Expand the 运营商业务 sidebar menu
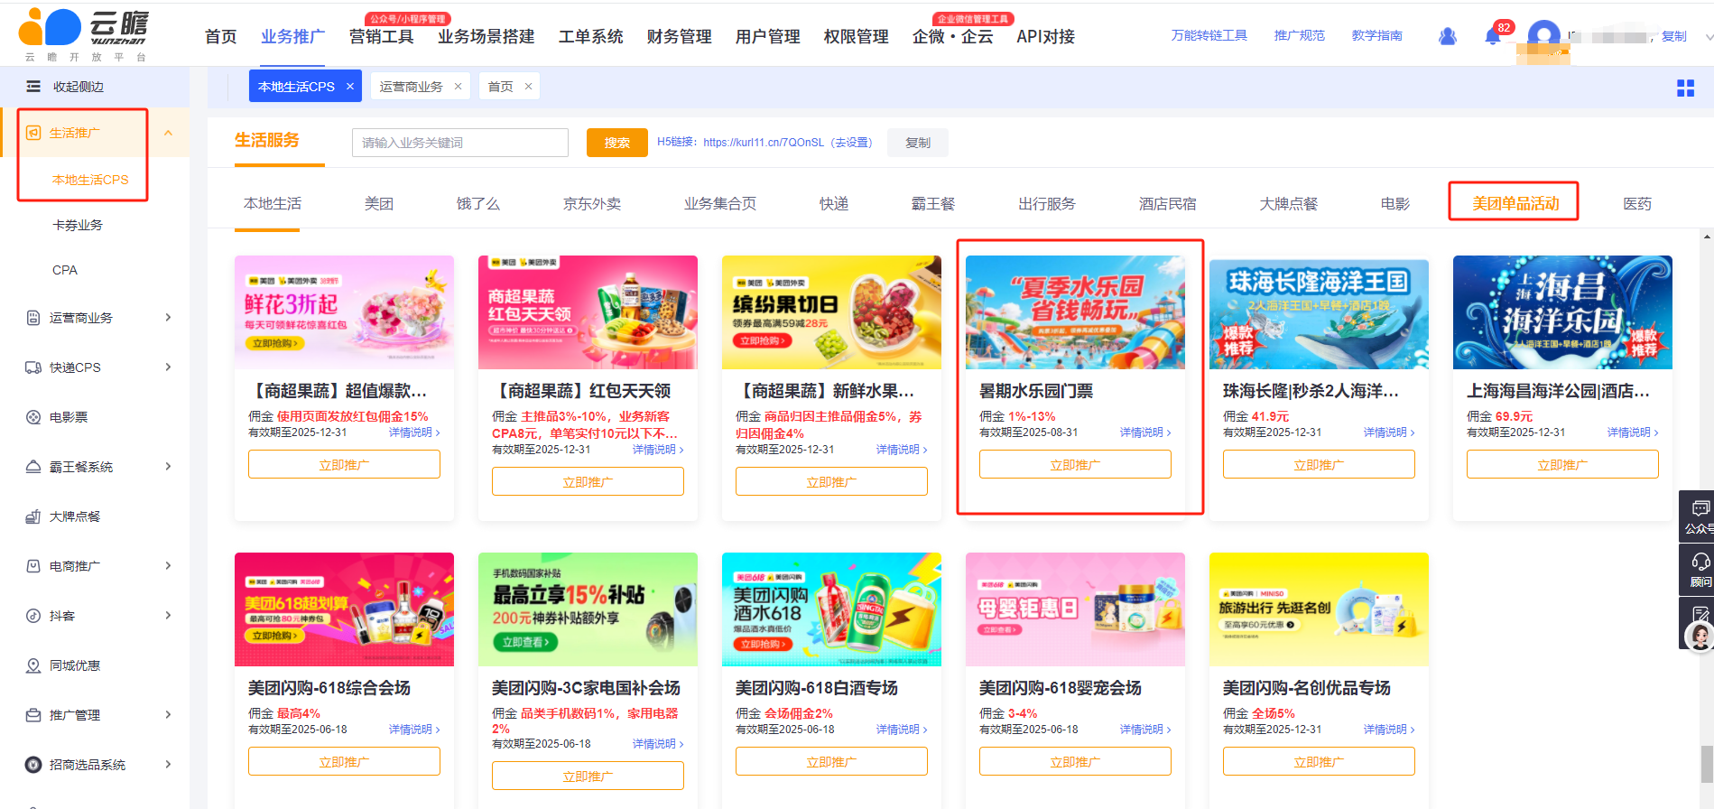Viewport: 1714px width, 809px height. 168,318
